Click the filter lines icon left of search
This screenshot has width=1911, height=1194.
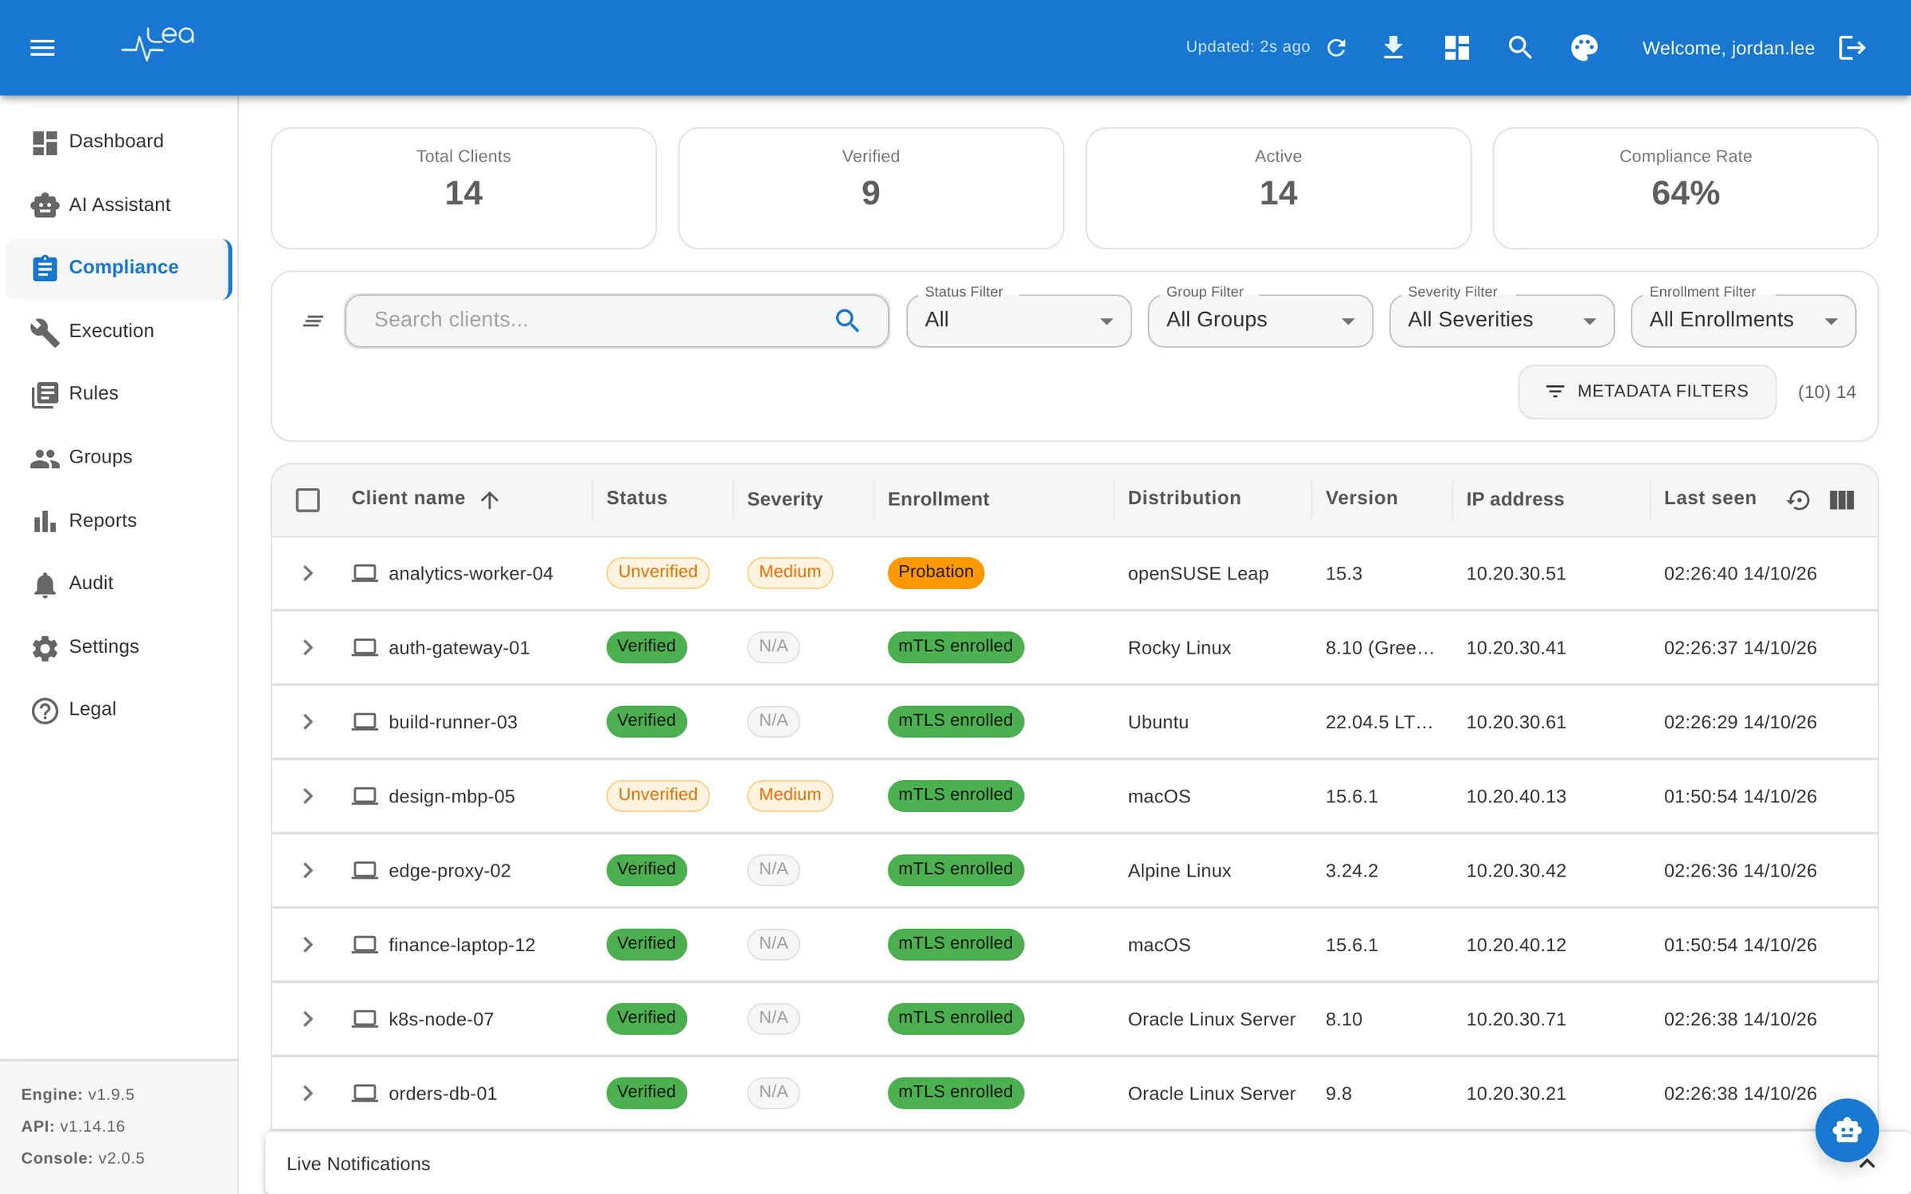click(313, 321)
